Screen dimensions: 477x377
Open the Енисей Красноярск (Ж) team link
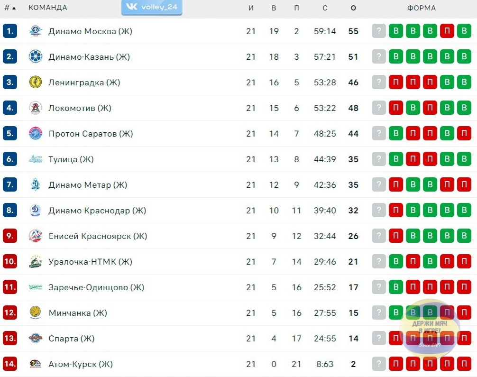(x=98, y=236)
